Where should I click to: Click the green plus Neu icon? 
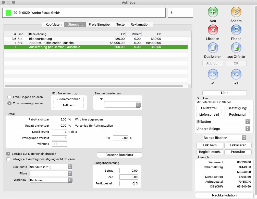point(213,12)
